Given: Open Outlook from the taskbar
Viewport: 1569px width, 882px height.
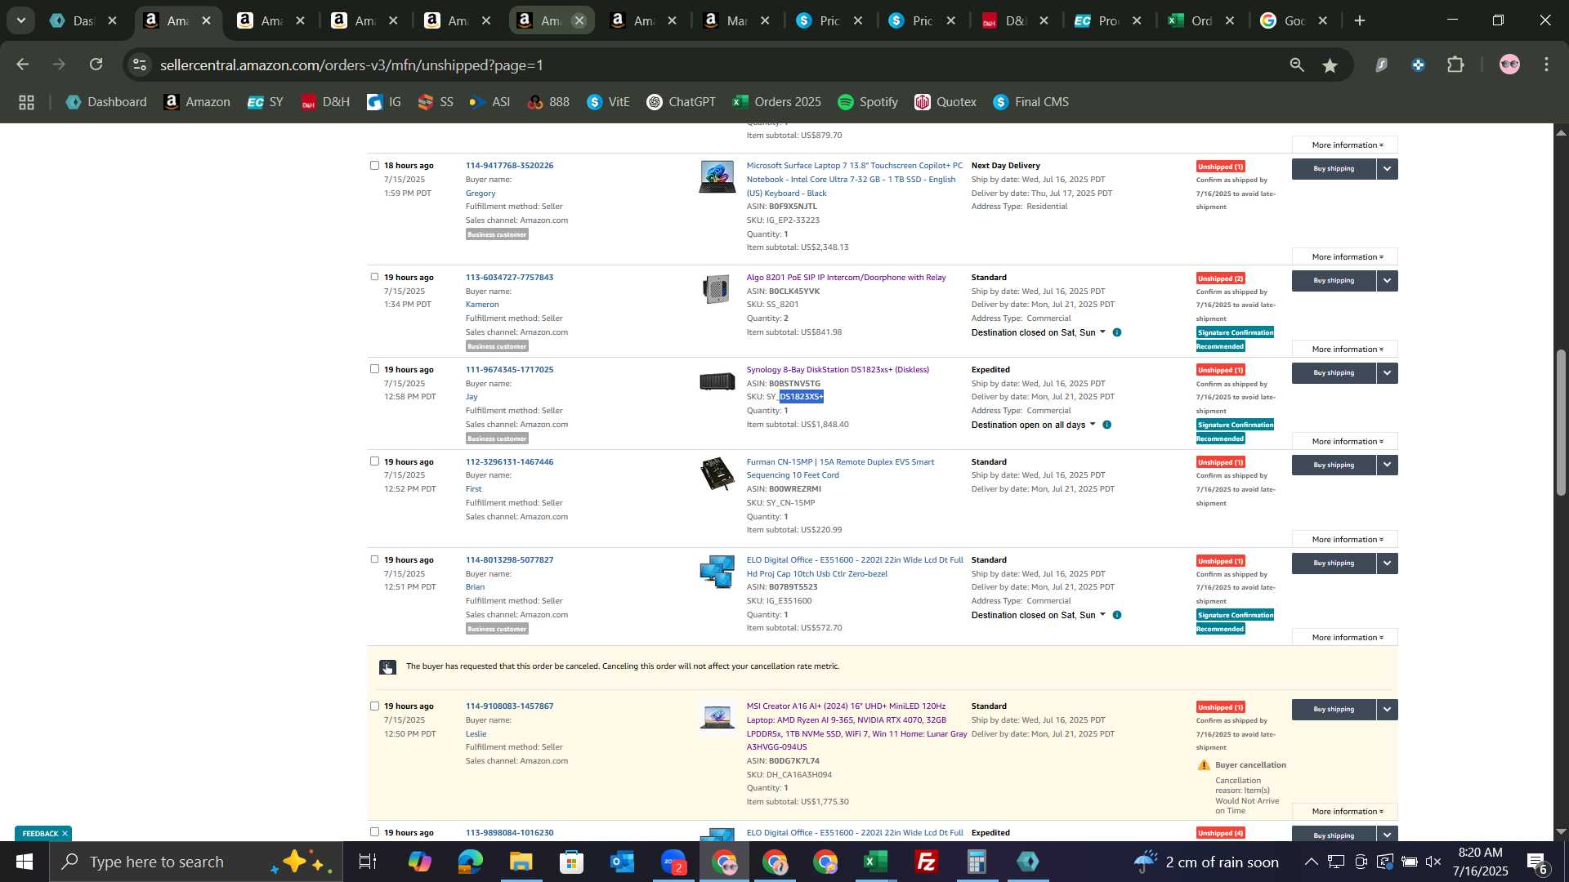Looking at the screenshot, I should pyautogui.click(x=622, y=862).
